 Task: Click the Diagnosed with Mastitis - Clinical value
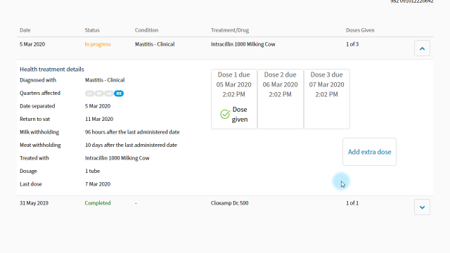[x=105, y=80]
